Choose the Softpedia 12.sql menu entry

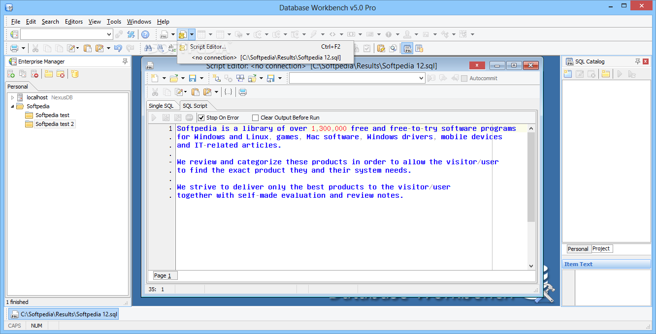click(265, 58)
